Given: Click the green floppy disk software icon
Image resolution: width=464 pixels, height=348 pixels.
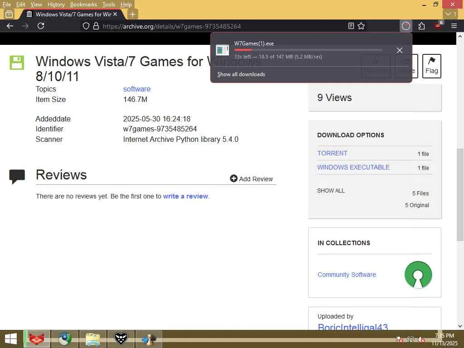Looking at the screenshot, I should click(17, 63).
